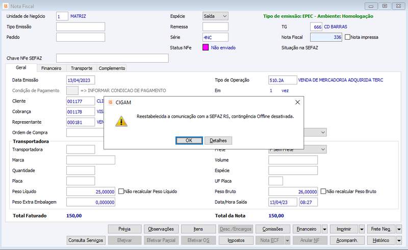The height and width of the screenshot is (250, 408).
Task: Click the Transportadora code field
Action: [x=81, y=149]
